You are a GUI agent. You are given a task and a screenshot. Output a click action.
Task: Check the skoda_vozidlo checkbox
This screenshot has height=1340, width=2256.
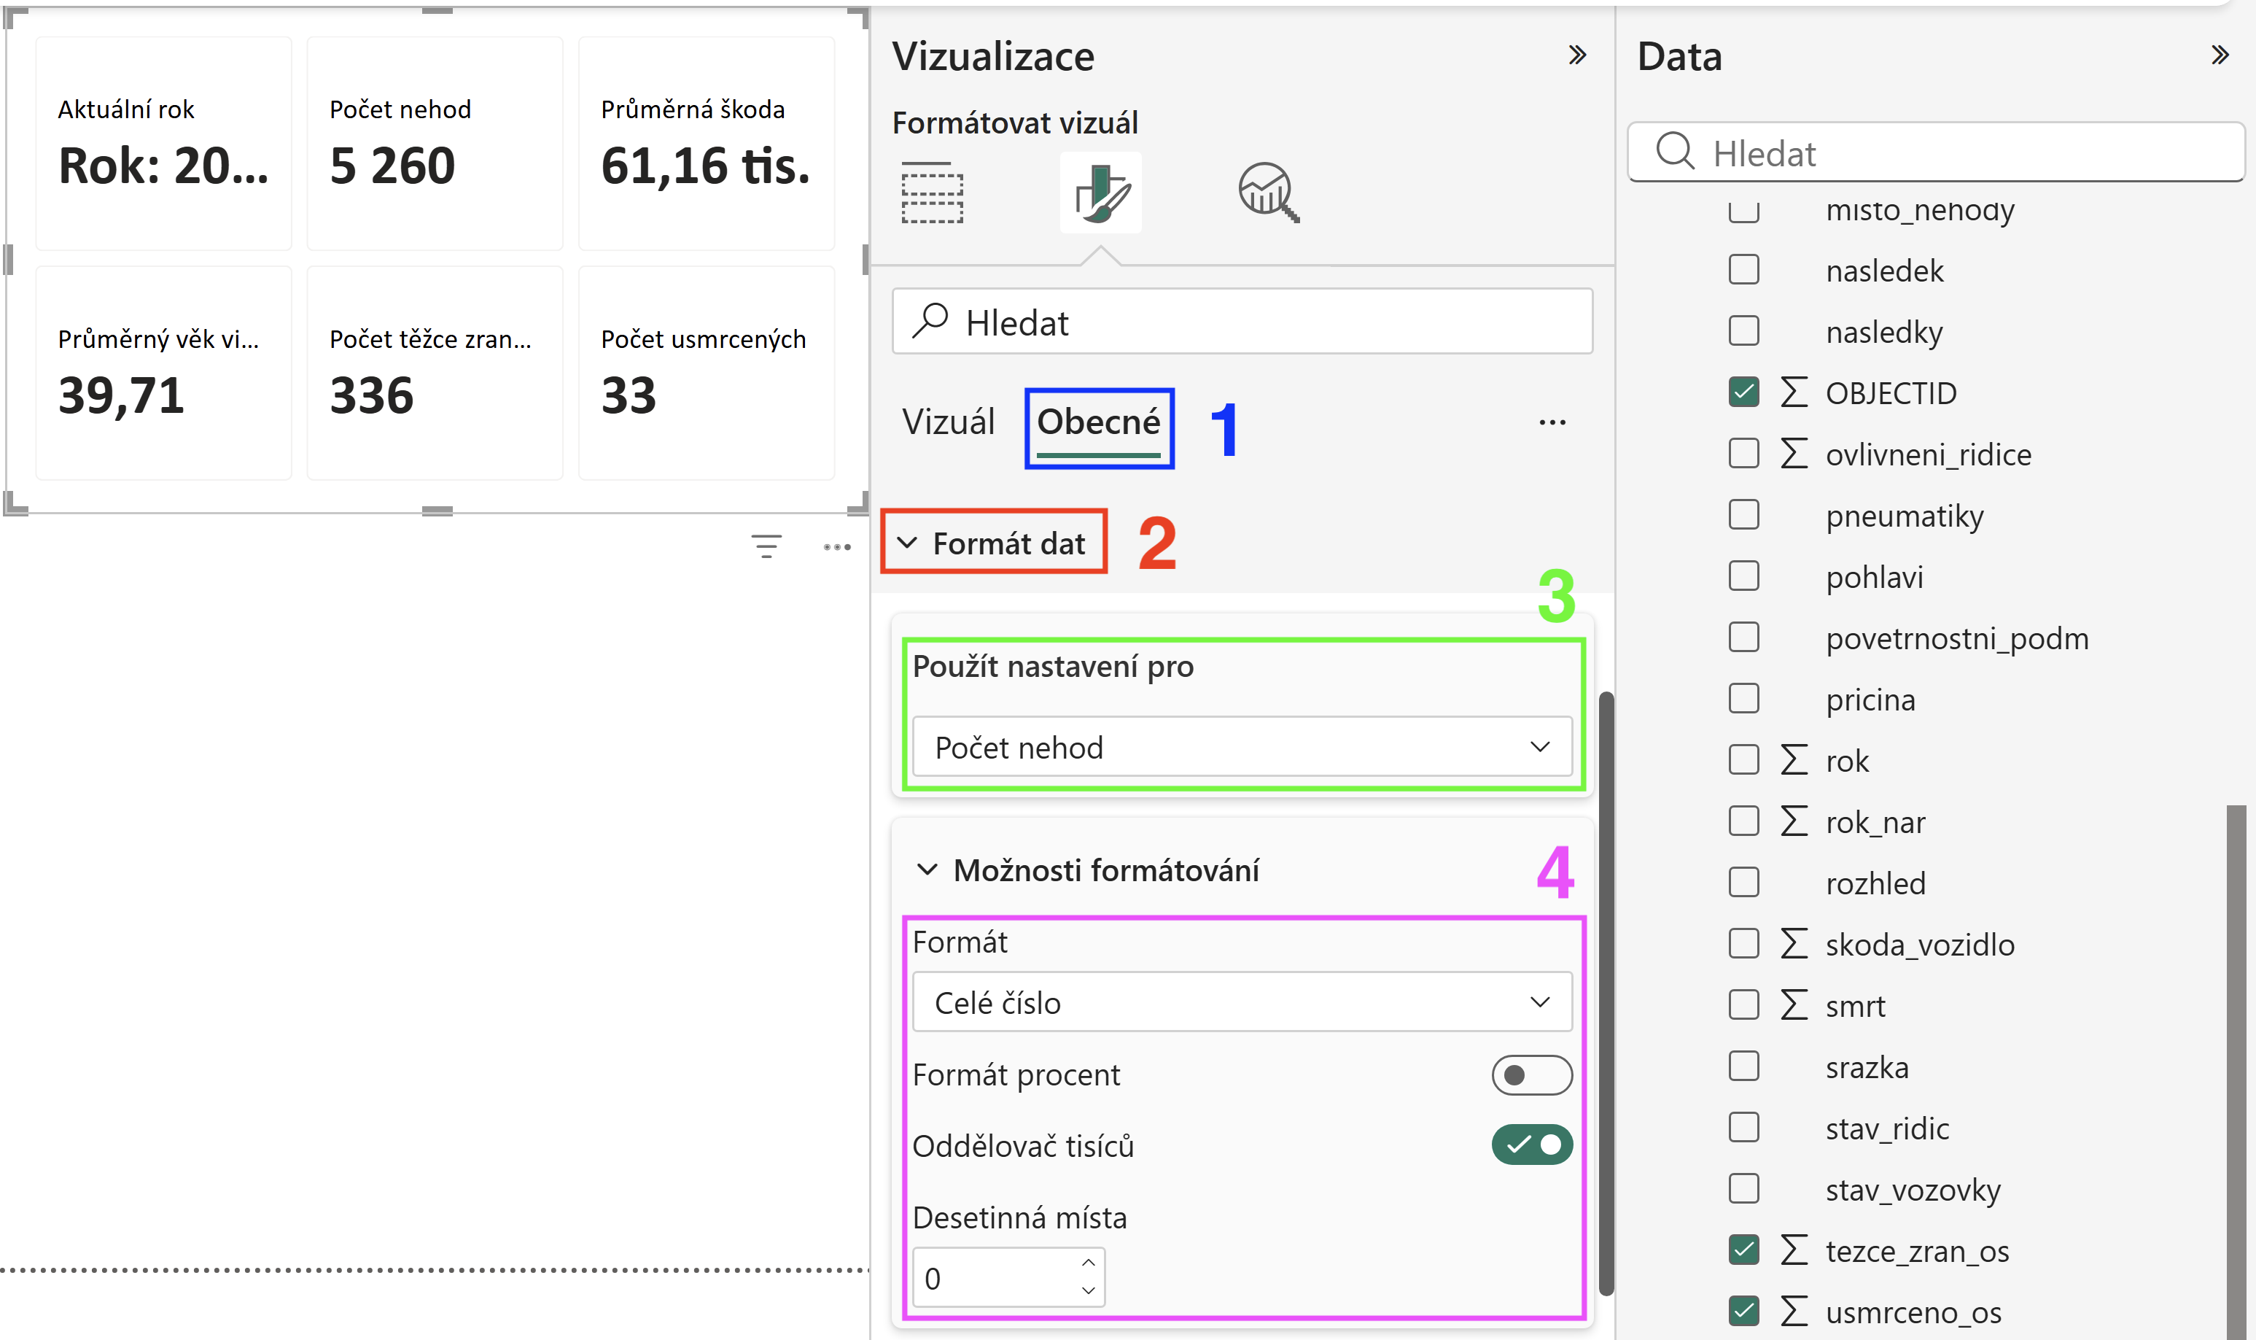(1743, 944)
